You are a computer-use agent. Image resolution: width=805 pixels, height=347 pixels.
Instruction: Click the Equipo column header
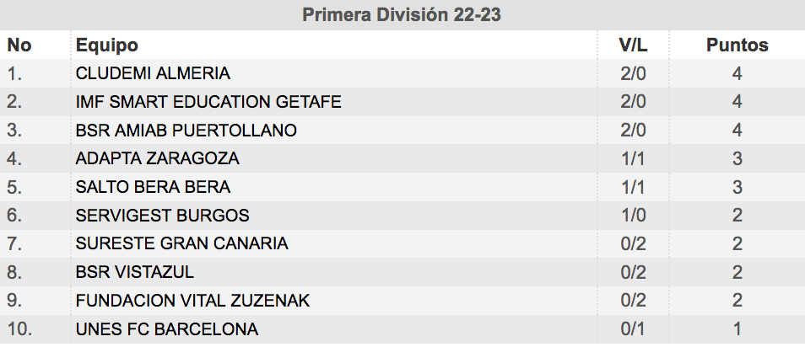tap(107, 45)
